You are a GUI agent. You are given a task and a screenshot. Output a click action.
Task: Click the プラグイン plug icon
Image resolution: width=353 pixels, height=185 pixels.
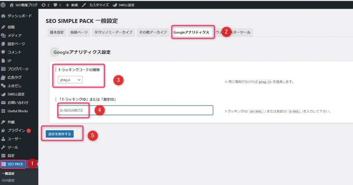(3, 131)
